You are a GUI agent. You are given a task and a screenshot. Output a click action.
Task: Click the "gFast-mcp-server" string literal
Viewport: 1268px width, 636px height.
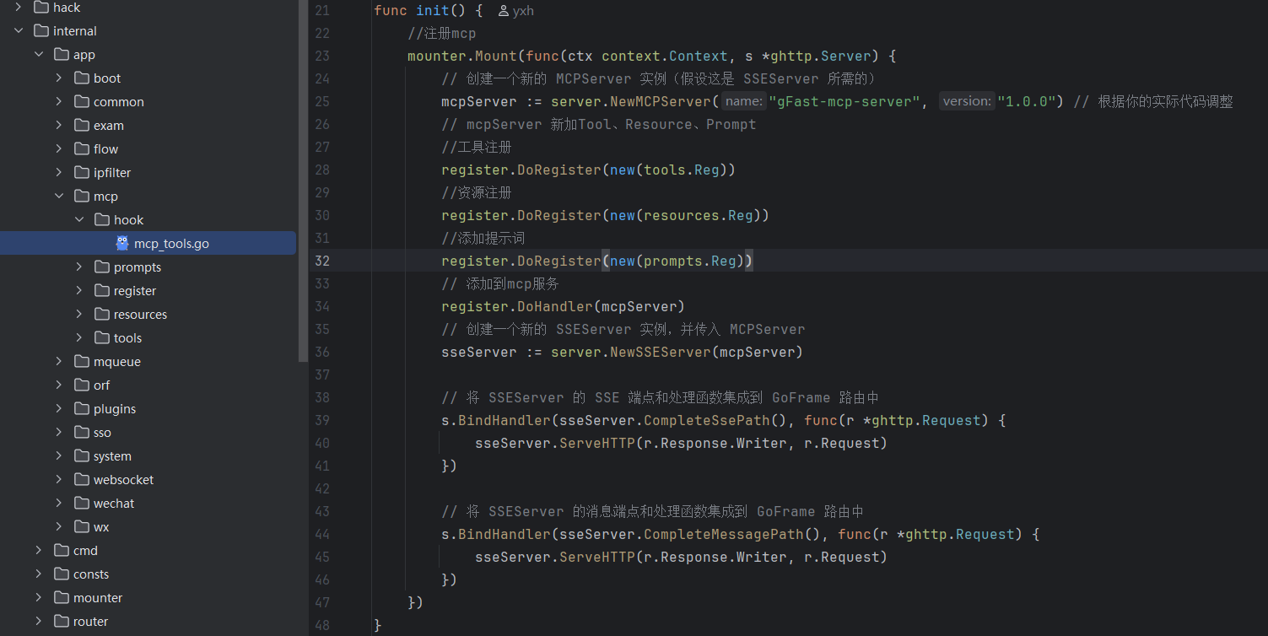tap(845, 101)
